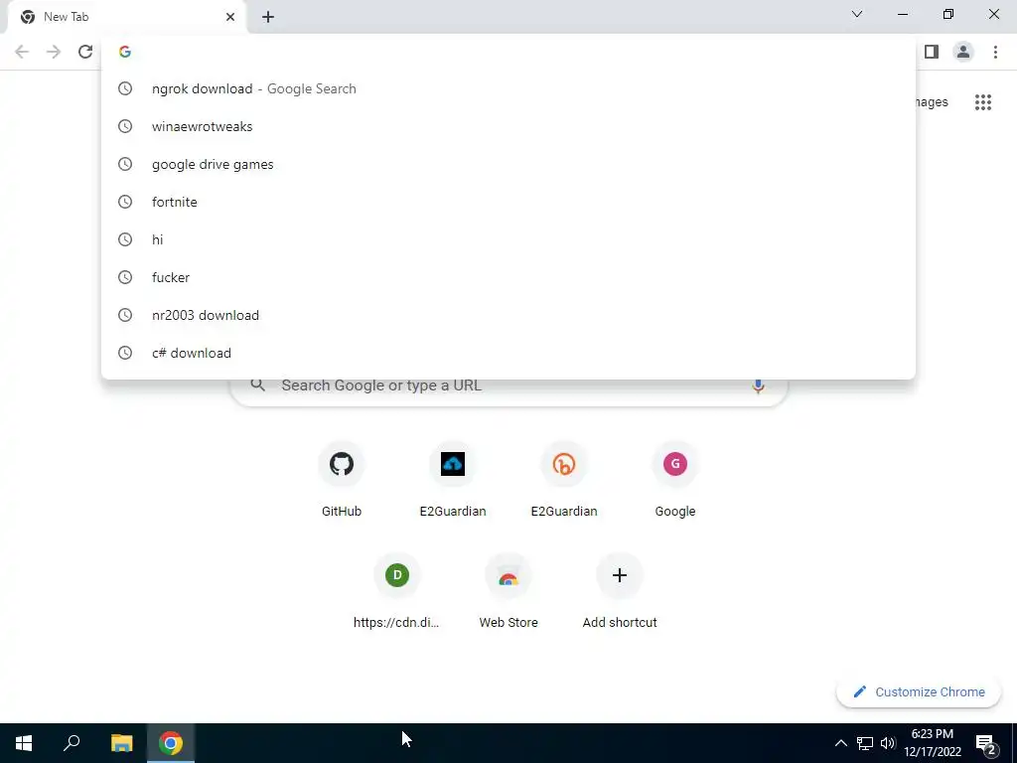Screen dimensions: 1017x763
Task: Click the Google G icon in omnibox
Action: point(125,52)
